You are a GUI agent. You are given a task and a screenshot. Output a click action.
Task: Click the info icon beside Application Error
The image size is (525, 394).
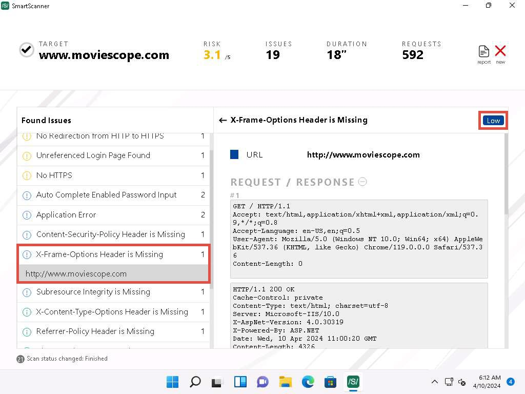27,215
